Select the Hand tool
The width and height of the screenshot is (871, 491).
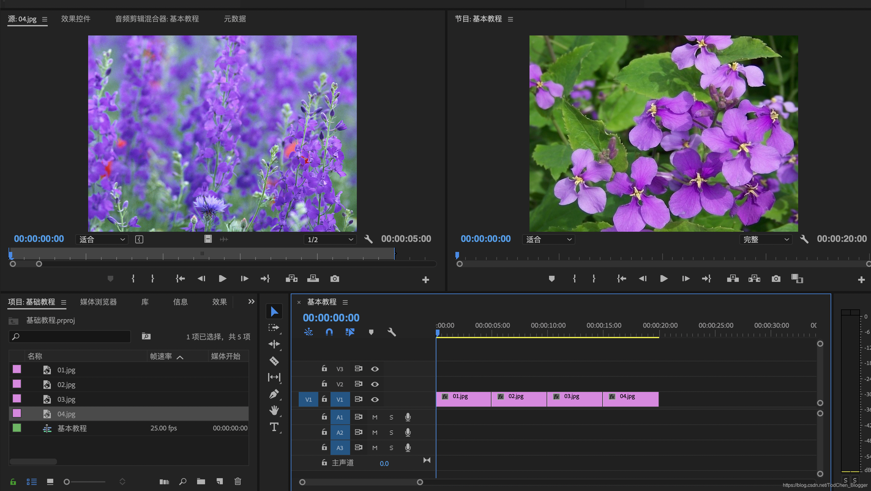click(274, 410)
